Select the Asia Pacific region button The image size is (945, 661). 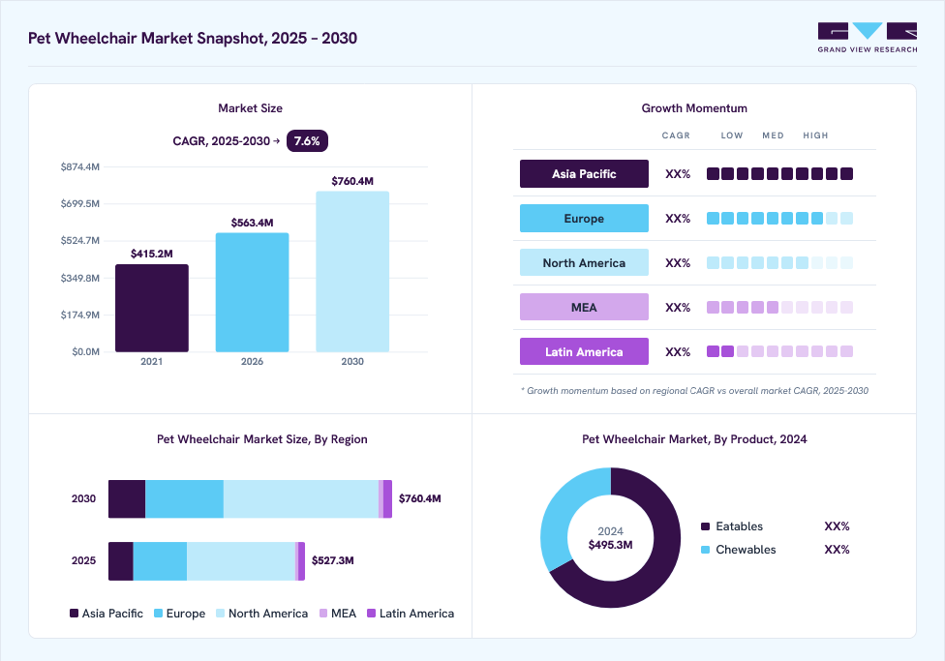point(584,173)
